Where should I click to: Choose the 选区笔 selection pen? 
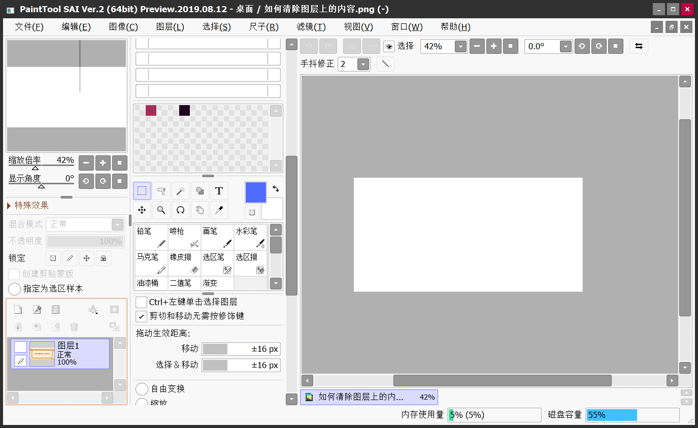pos(217,264)
